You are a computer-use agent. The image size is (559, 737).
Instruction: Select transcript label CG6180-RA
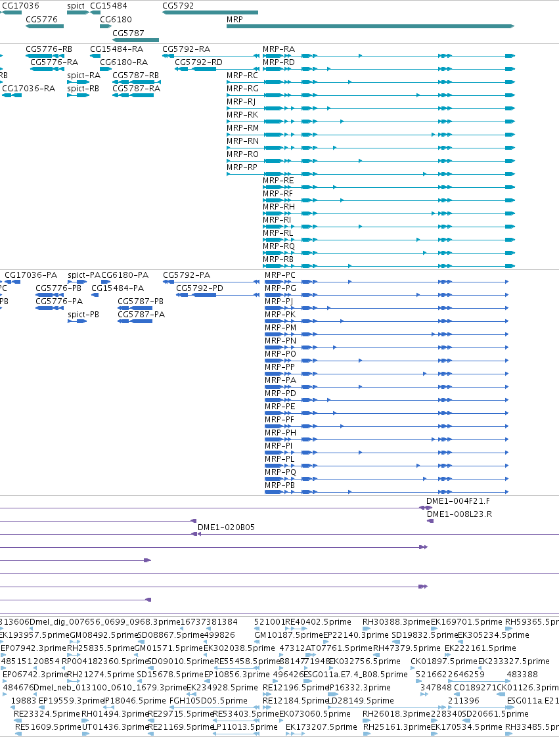(x=124, y=62)
